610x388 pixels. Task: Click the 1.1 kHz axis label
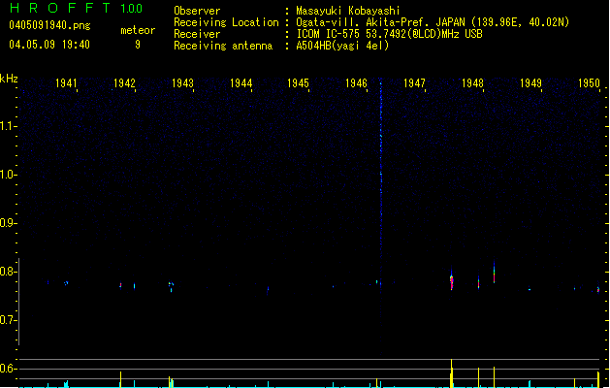8,126
